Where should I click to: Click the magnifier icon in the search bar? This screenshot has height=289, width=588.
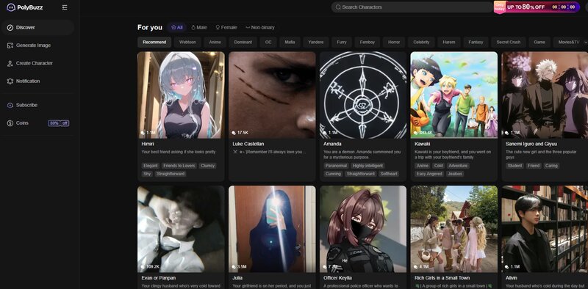click(338, 7)
